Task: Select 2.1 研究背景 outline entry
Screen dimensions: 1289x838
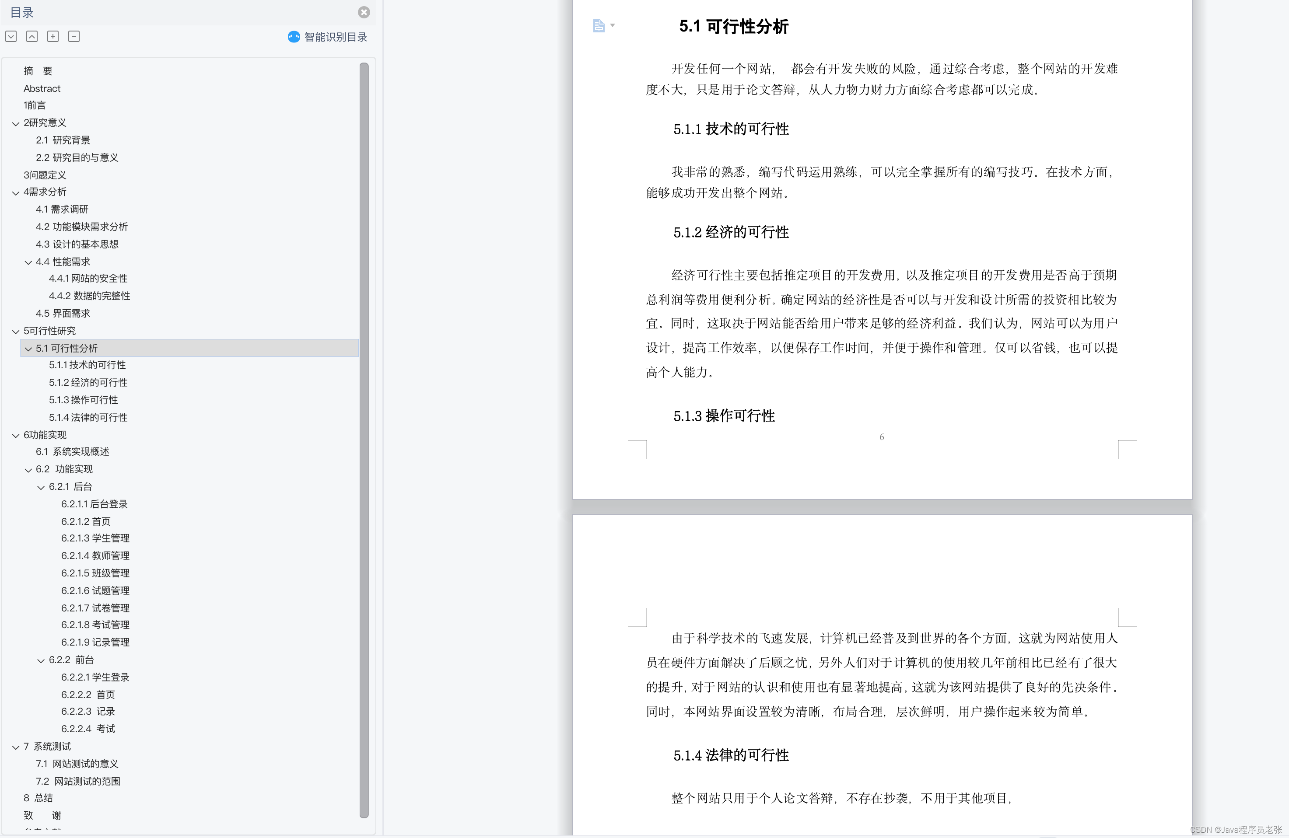Action: click(63, 140)
